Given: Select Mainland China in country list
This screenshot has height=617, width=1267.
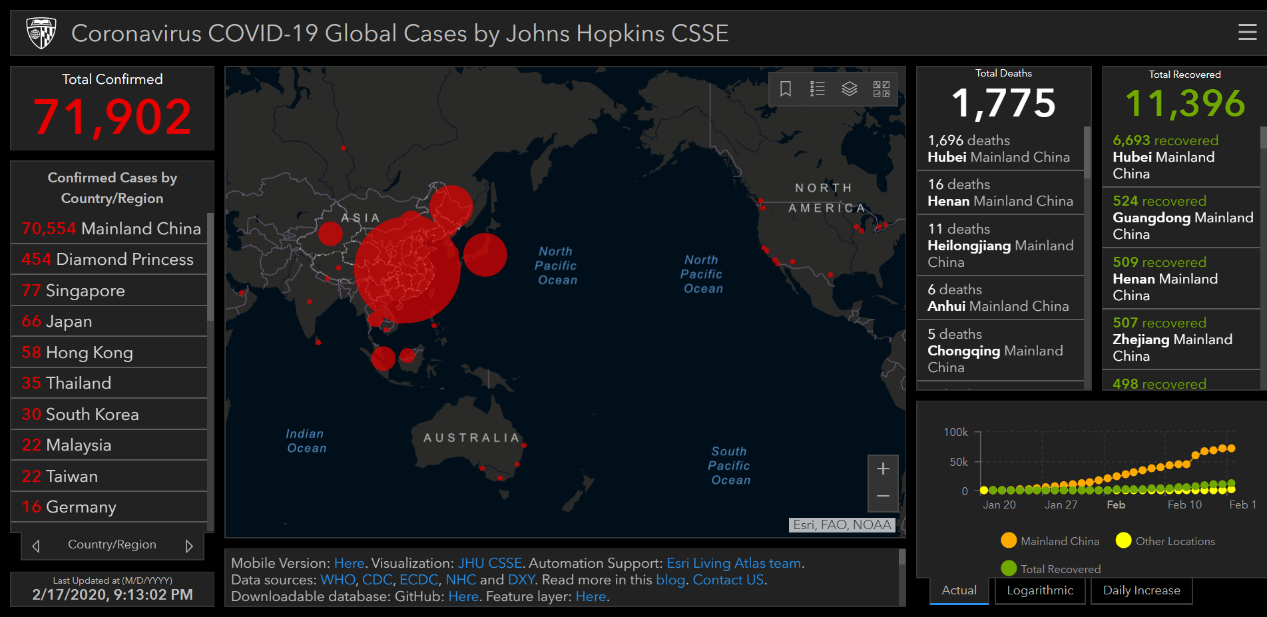Looking at the screenshot, I should [110, 228].
